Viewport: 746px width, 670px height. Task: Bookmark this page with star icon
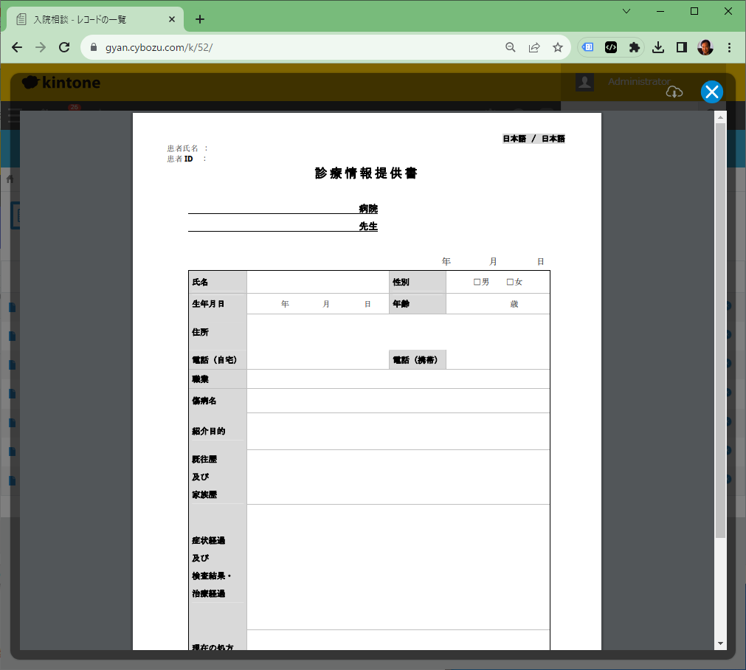click(558, 47)
